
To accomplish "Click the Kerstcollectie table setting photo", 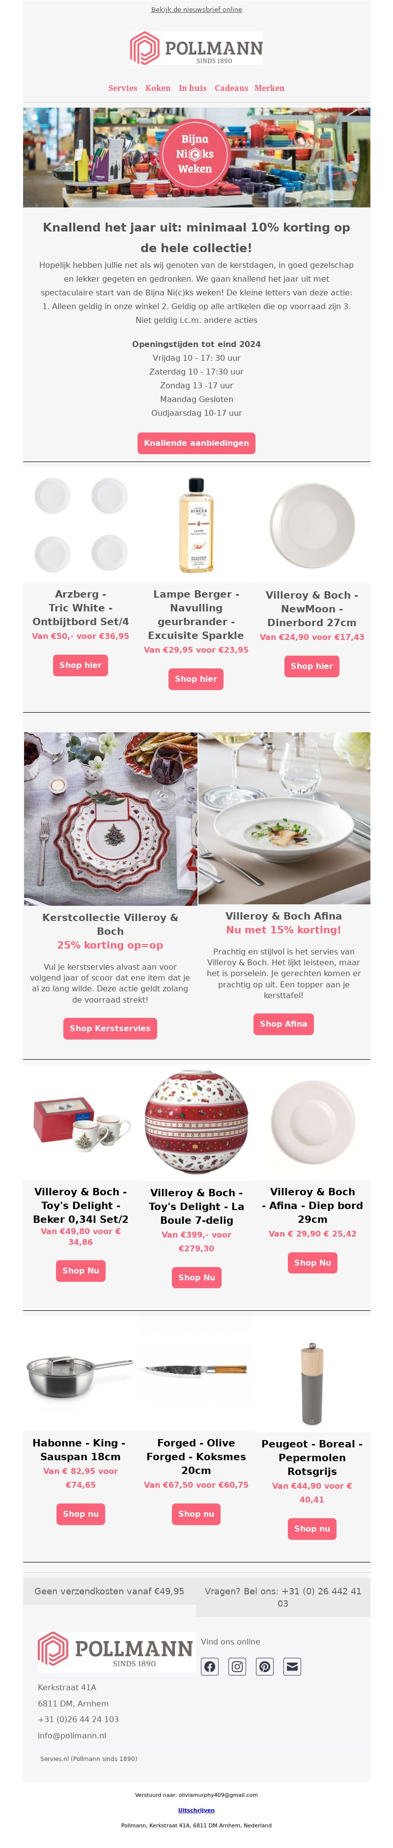I will (x=111, y=818).
